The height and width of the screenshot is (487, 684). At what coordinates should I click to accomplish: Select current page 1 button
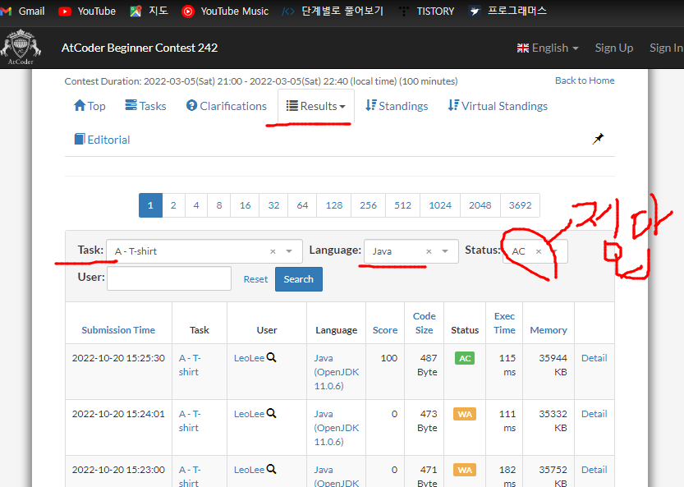150,205
